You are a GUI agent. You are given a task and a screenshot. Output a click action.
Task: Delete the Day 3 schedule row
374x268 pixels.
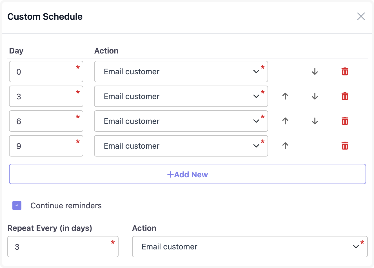coord(345,96)
